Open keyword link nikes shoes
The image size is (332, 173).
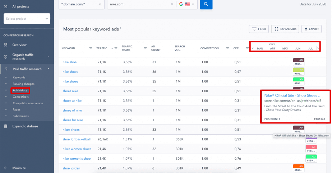71,130
